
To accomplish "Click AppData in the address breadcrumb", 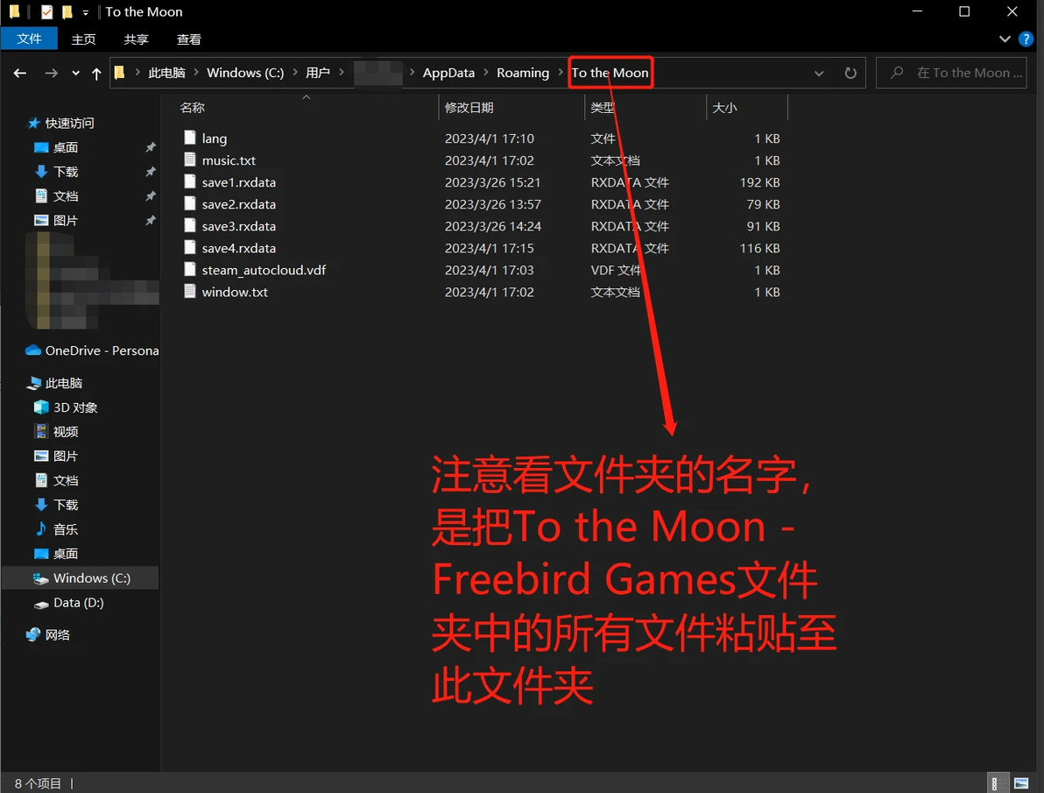I will [x=448, y=73].
